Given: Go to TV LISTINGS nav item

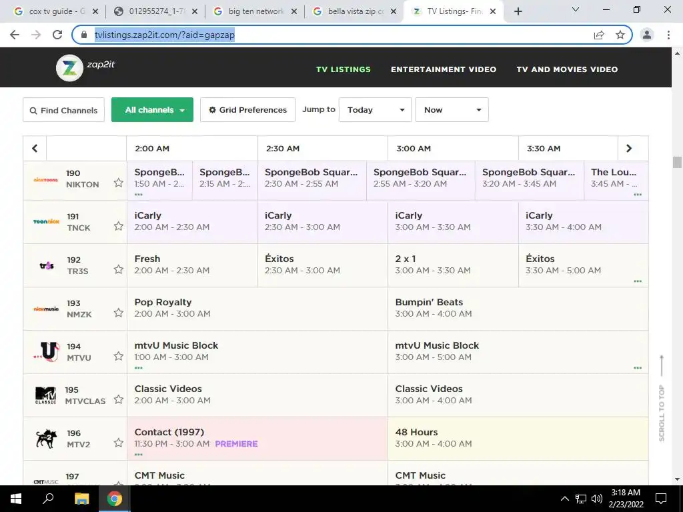Looking at the screenshot, I should coord(344,69).
